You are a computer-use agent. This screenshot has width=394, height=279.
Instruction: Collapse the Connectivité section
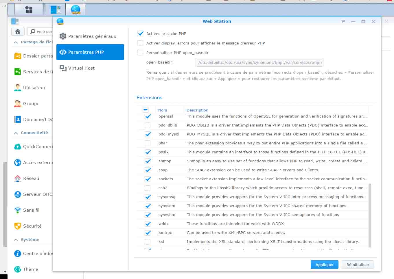tap(16, 133)
